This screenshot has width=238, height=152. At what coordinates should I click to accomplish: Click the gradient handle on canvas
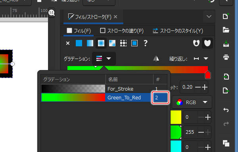click(x=13, y=64)
